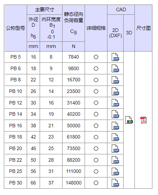158x195 pixels.
Task: Open detailed specs circle for PB 20
Action: pos(96,148)
